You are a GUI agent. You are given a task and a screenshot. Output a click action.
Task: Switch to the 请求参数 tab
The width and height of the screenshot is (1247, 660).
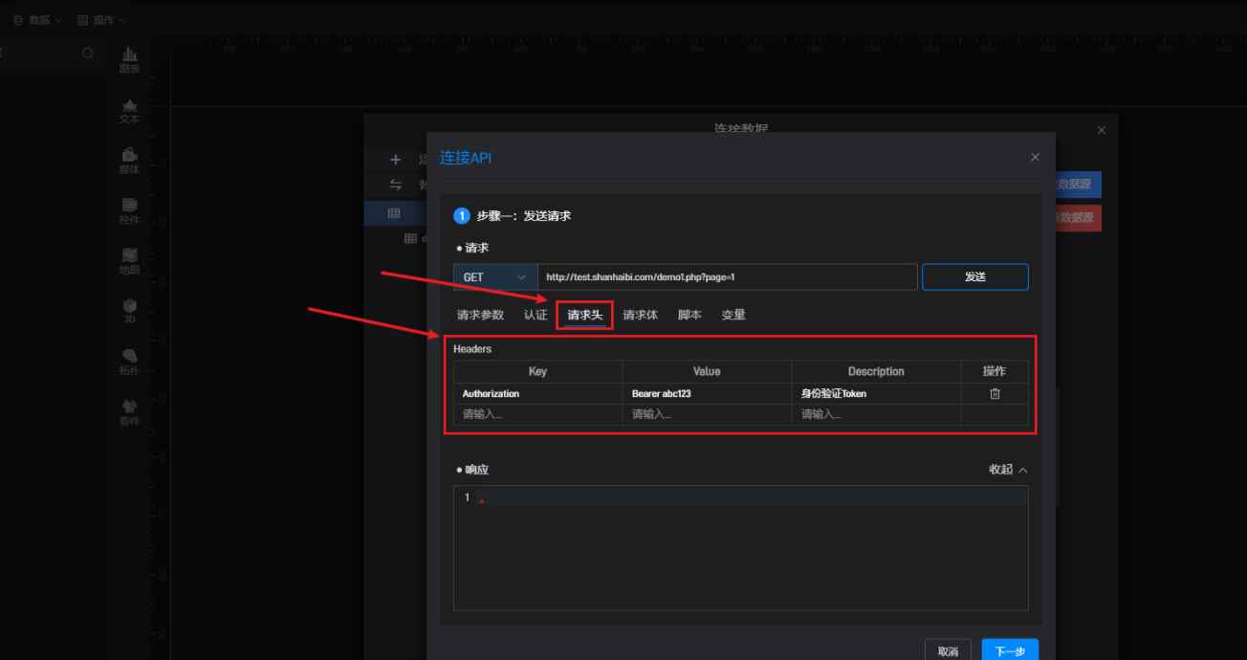pos(480,315)
